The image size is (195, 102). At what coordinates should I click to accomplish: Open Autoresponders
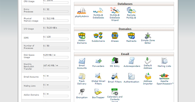point(132,62)
